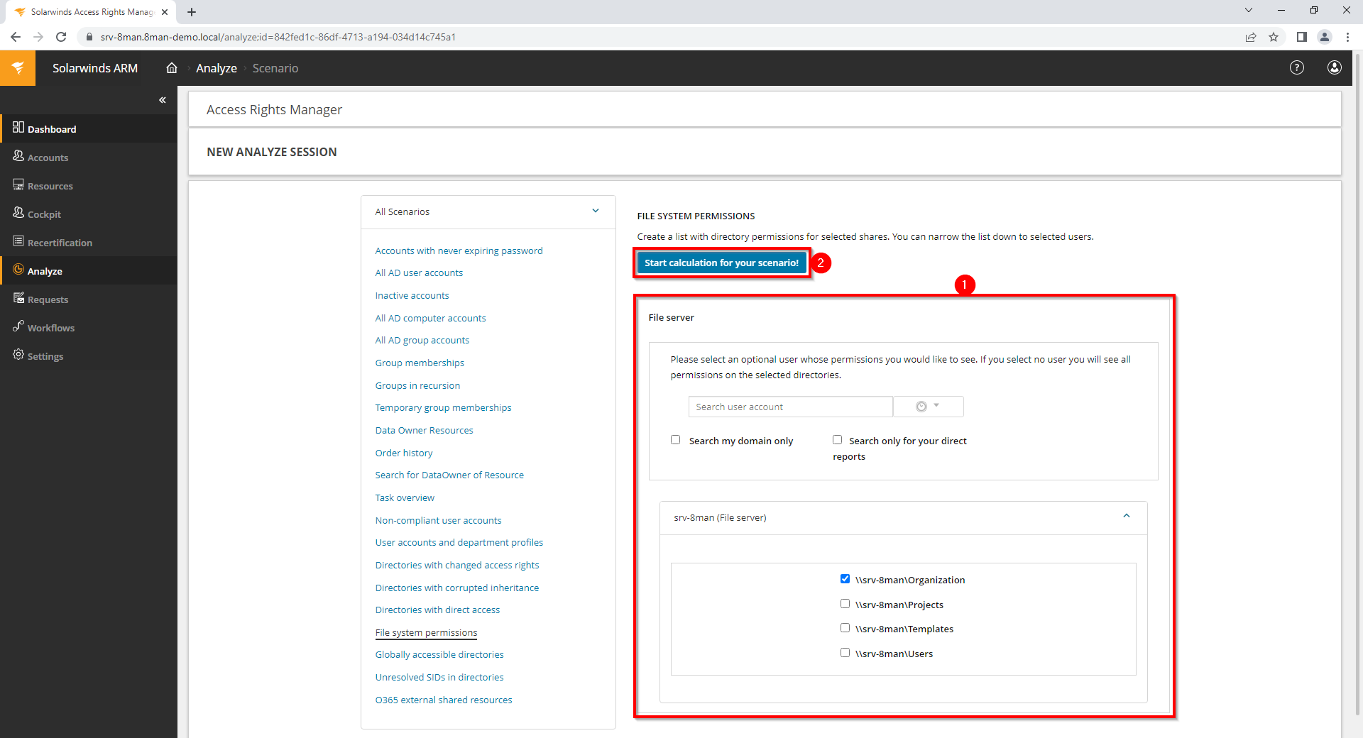The image size is (1363, 738).
Task: Collapse the srv-8man (File server) panel
Action: (x=1126, y=517)
